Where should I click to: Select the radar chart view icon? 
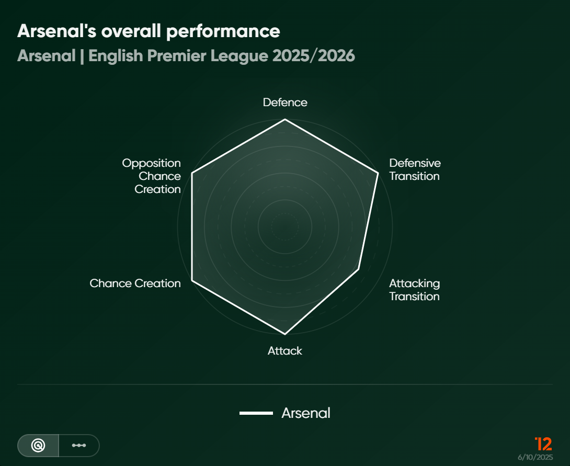click(x=38, y=446)
